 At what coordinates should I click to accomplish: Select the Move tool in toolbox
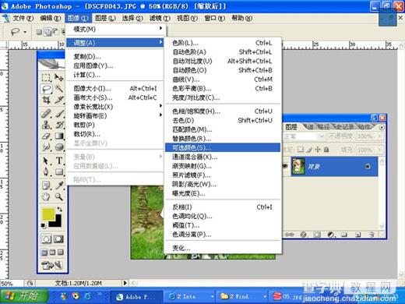pos(59,77)
